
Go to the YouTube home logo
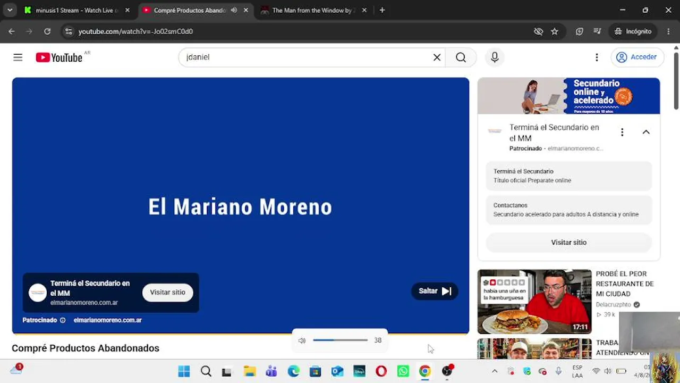(x=59, y=57)
